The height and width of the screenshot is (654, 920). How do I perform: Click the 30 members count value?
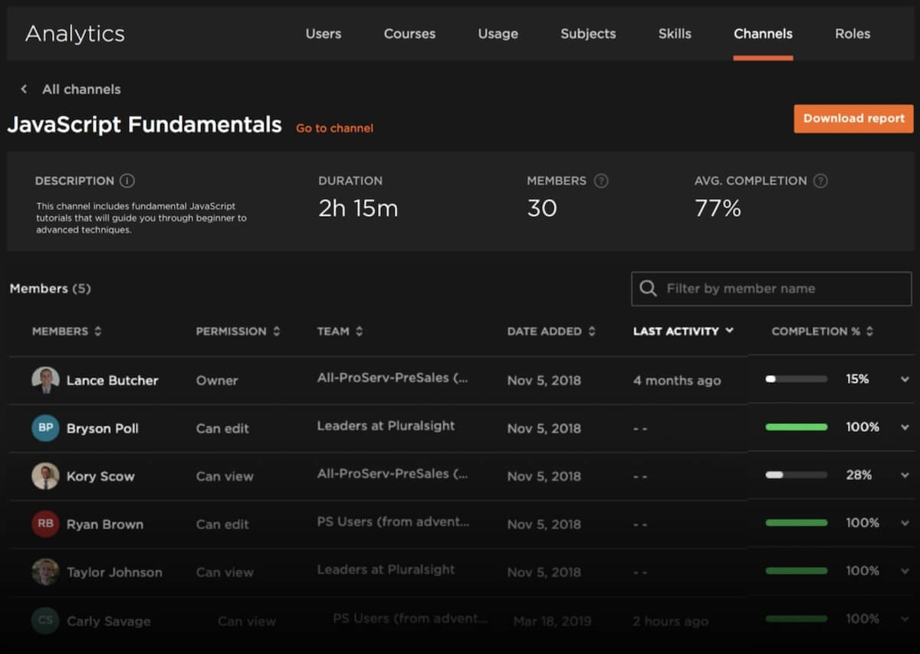point(542,208)
